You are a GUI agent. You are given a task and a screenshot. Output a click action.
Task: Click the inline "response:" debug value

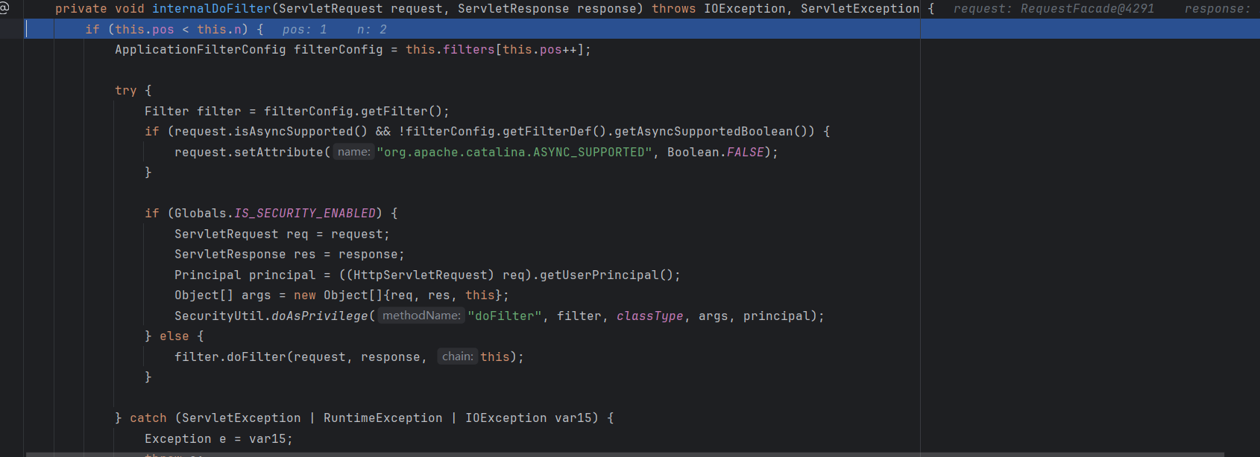tap(1218, 9)
